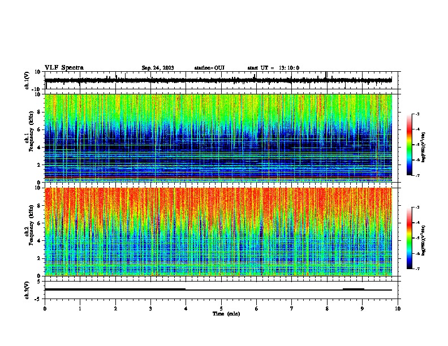Image resolution: width=448 pixels, height=346 pixels.
Task: Click the time axis tick label "1"
Action: pos(80,309)
